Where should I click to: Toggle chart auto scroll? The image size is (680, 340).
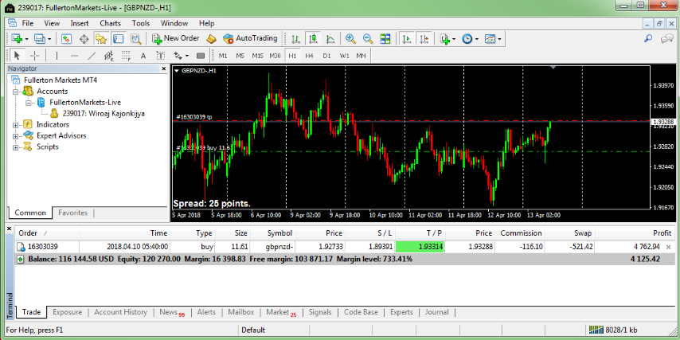pyautogui.click(x=407, y=38)
